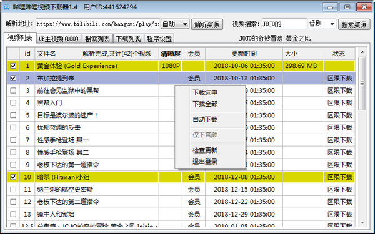Click the 搜索资源 button

354,24
